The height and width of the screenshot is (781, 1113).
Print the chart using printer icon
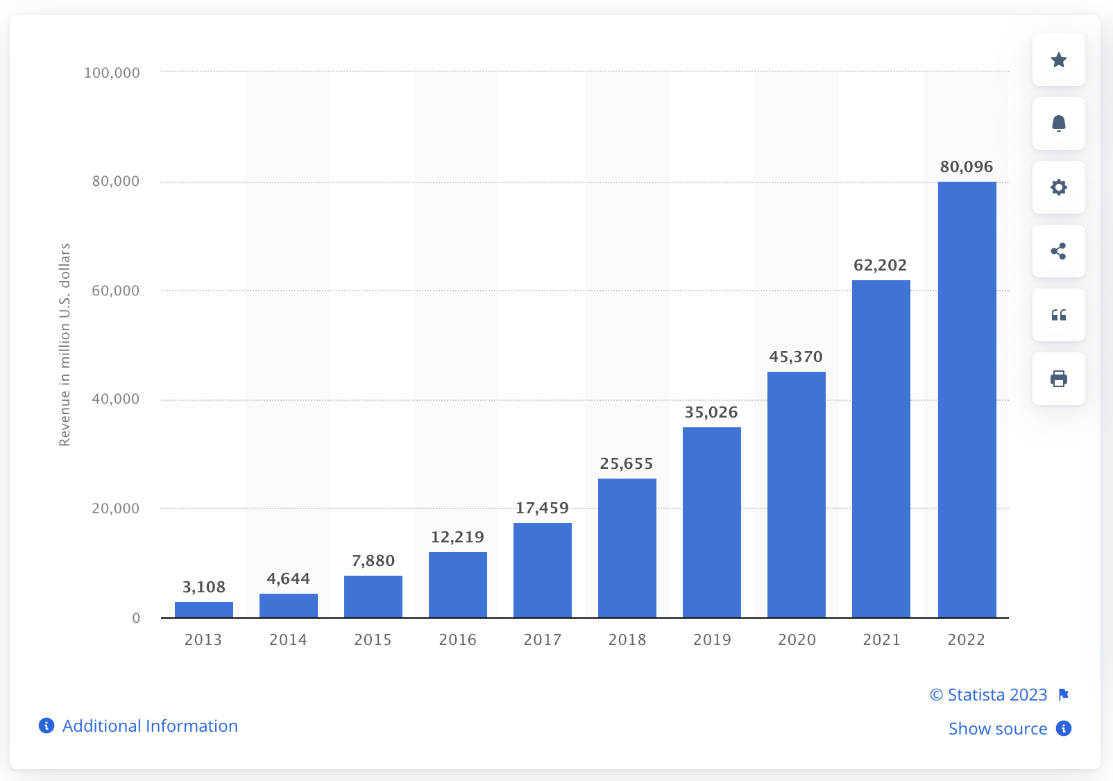tap(1058, 379)
